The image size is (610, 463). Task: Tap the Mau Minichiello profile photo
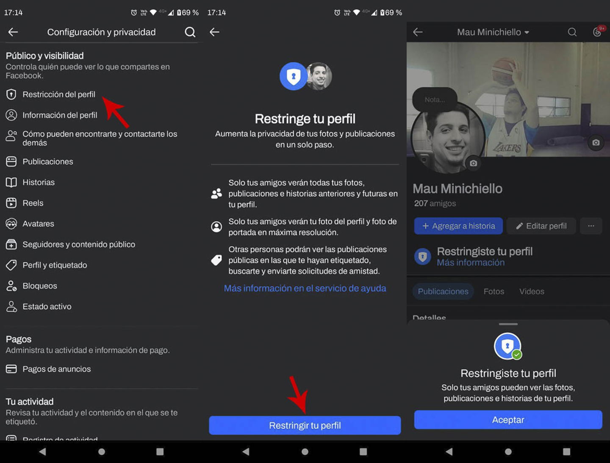(x=448, y=138)
